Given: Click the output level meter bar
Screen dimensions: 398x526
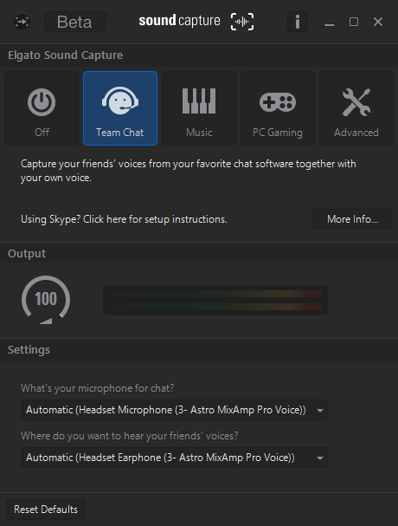Looking at the screenshot, I should (215, 300).
